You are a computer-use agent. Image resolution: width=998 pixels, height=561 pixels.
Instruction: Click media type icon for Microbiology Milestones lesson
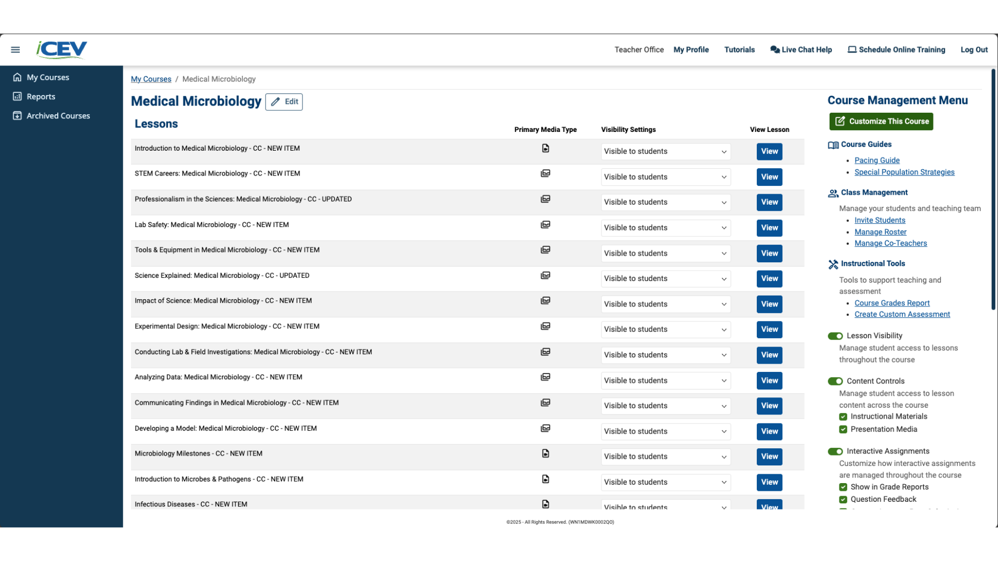(x=545, y=453)
